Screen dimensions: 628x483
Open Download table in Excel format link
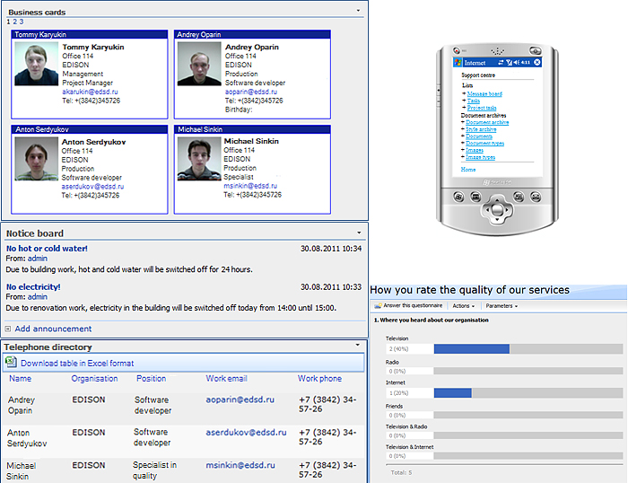point(77,364)
